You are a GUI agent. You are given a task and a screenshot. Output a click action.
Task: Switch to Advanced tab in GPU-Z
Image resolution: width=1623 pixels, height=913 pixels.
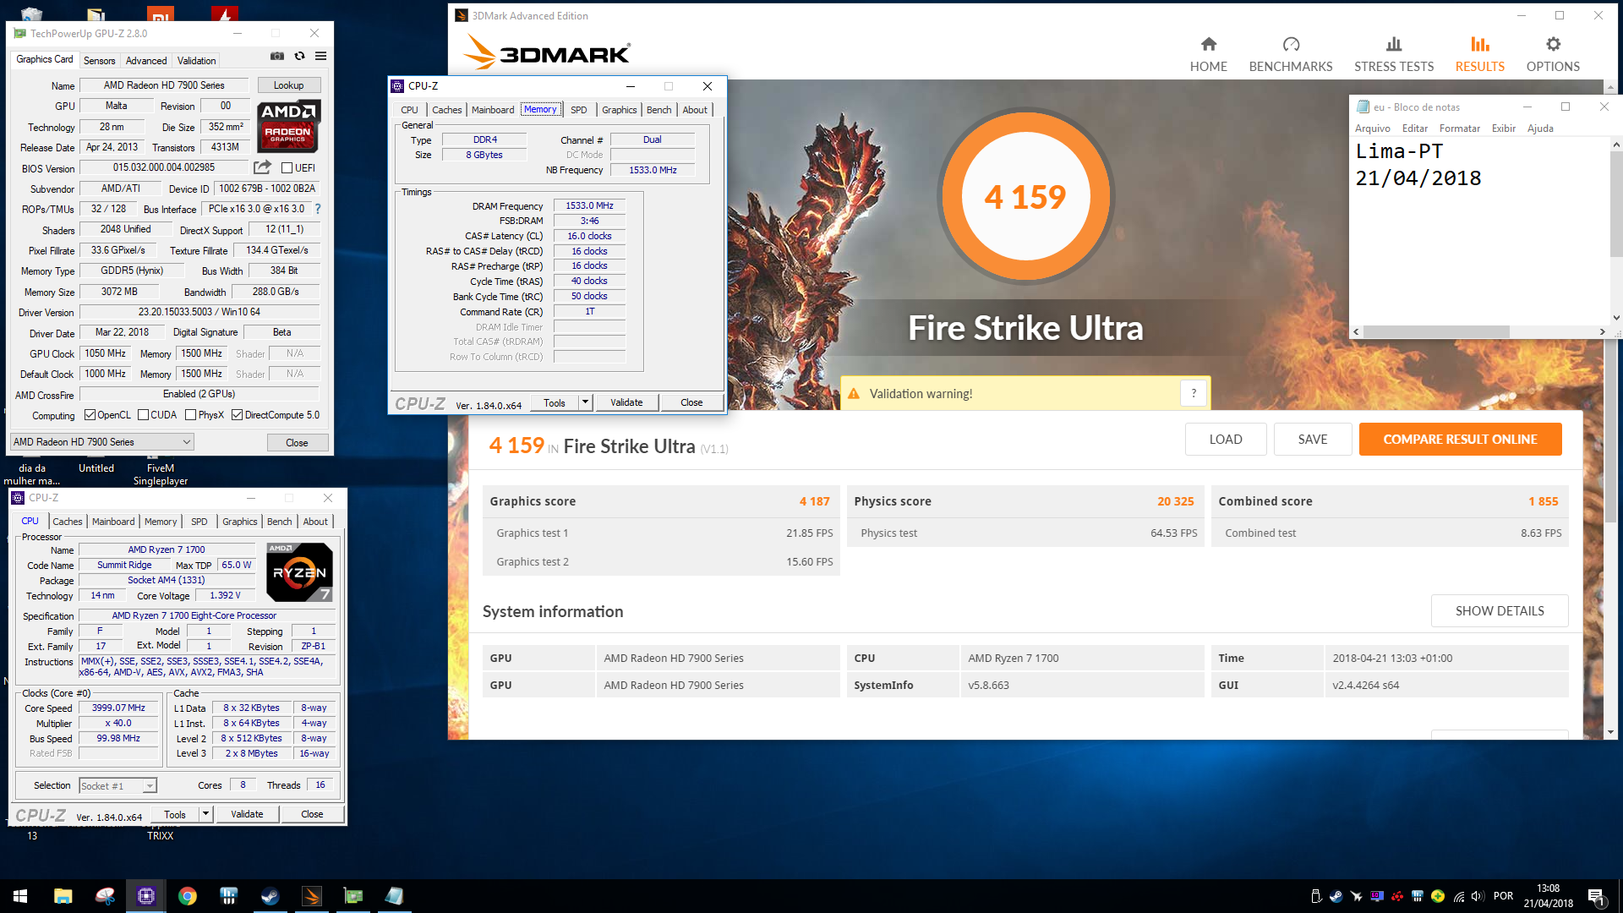146,61
